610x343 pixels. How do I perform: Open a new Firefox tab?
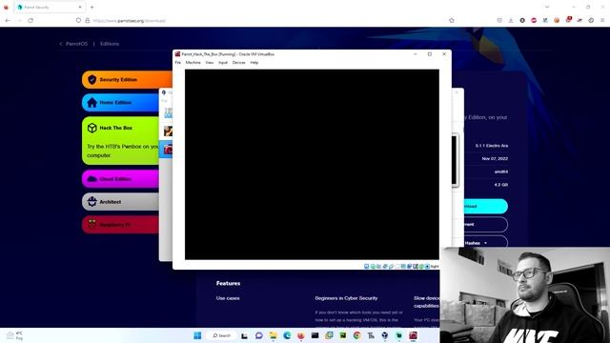92,7
